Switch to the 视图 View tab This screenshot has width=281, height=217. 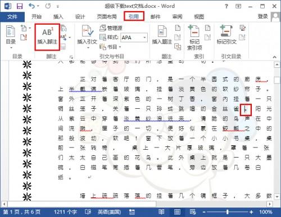pos(199,17)
